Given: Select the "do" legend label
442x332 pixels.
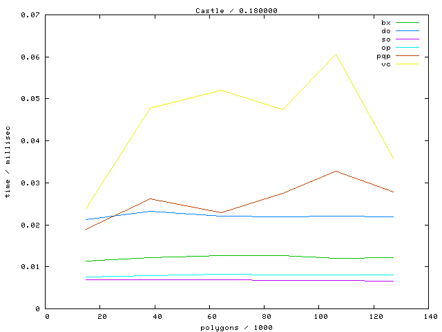Looking at the screenshot, I should click(385, 31).
